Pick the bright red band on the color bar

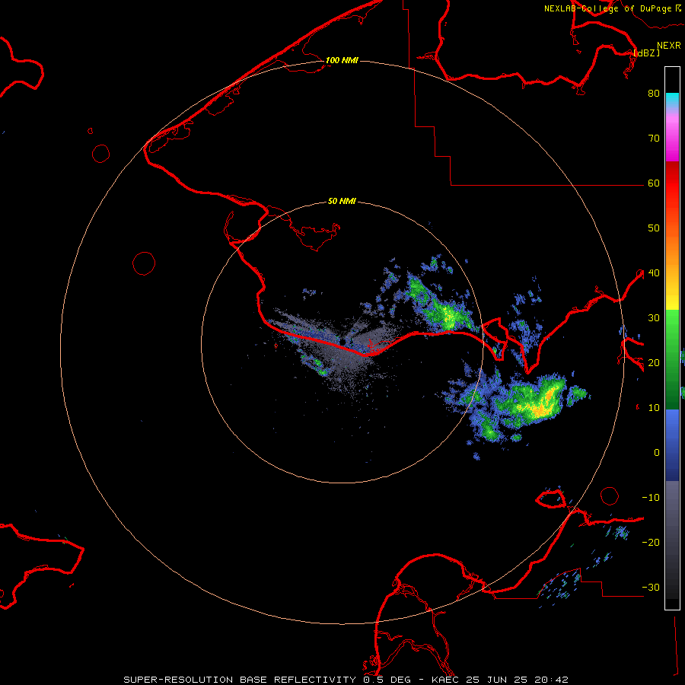[672, 188]
